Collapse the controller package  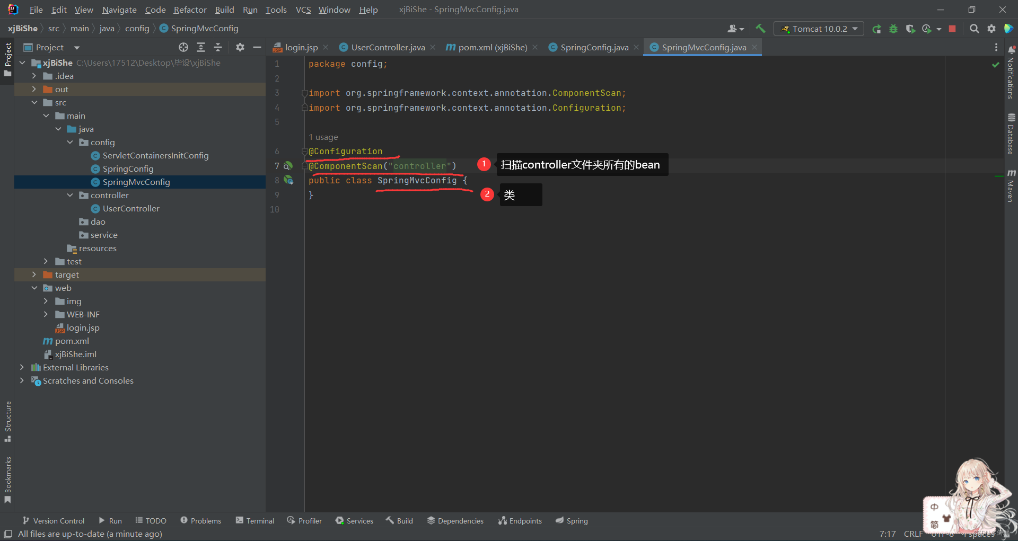[x=70, y=195]
